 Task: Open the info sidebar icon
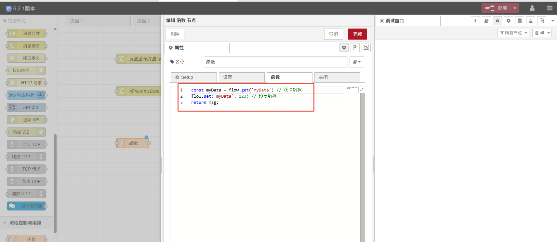point(475,21)
